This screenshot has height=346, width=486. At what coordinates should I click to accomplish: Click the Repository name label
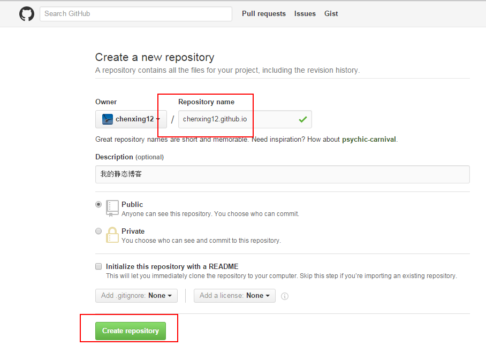click(207, 102)
